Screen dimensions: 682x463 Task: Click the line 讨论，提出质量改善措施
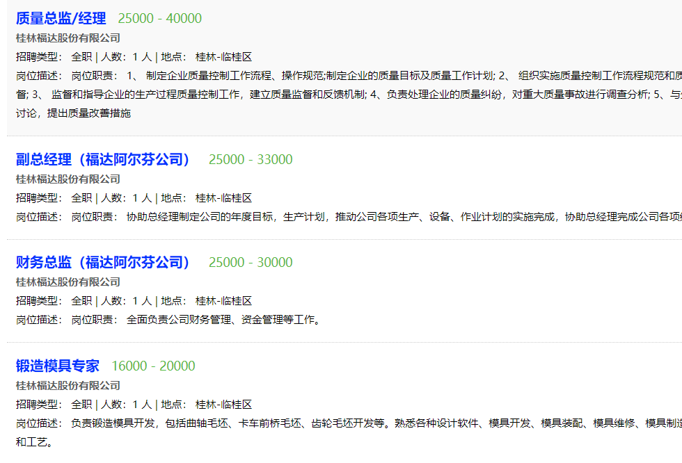tap(73, 113)
